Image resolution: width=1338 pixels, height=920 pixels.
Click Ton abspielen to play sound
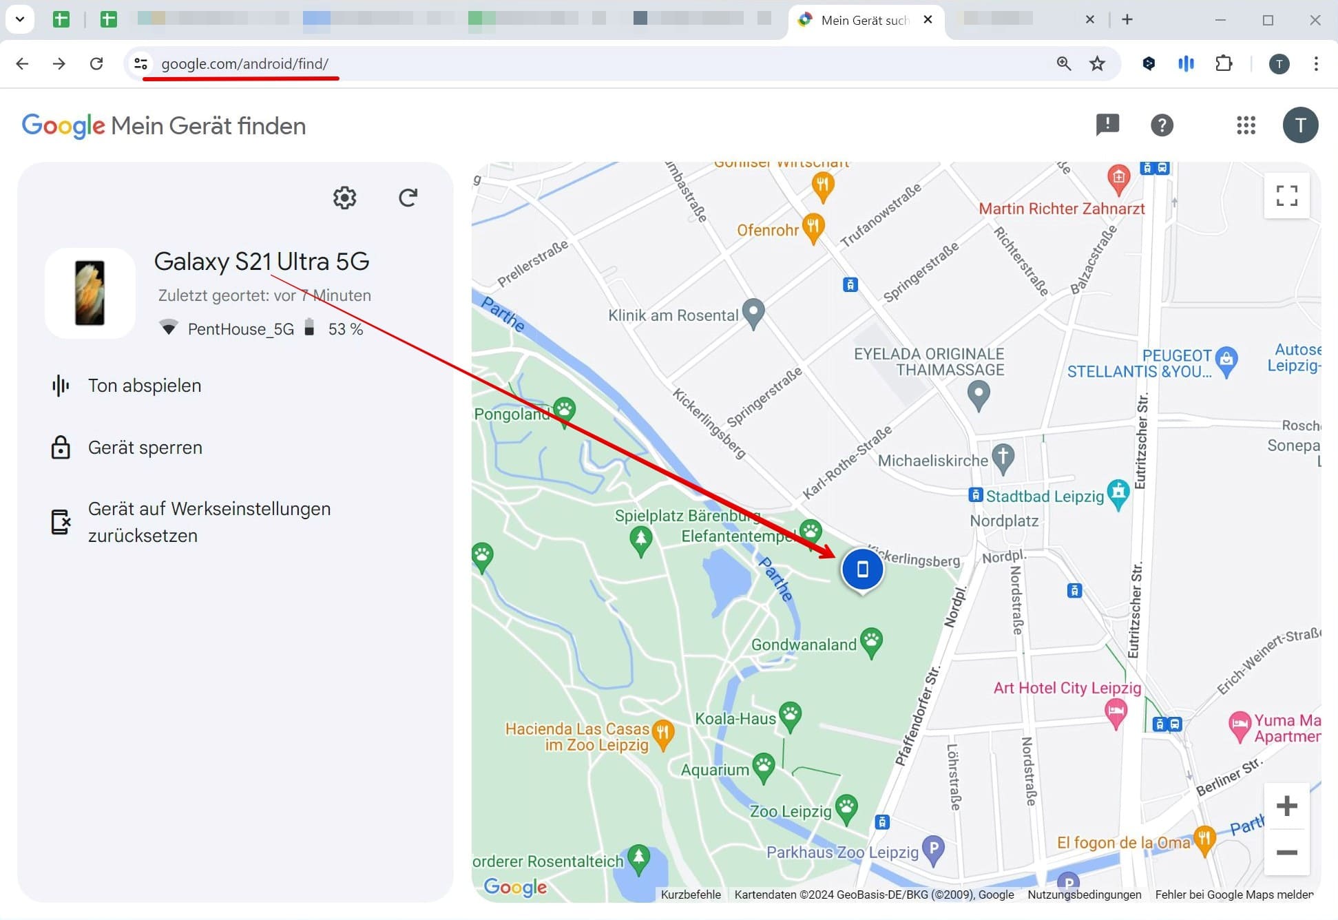click(x=127, y=386)
